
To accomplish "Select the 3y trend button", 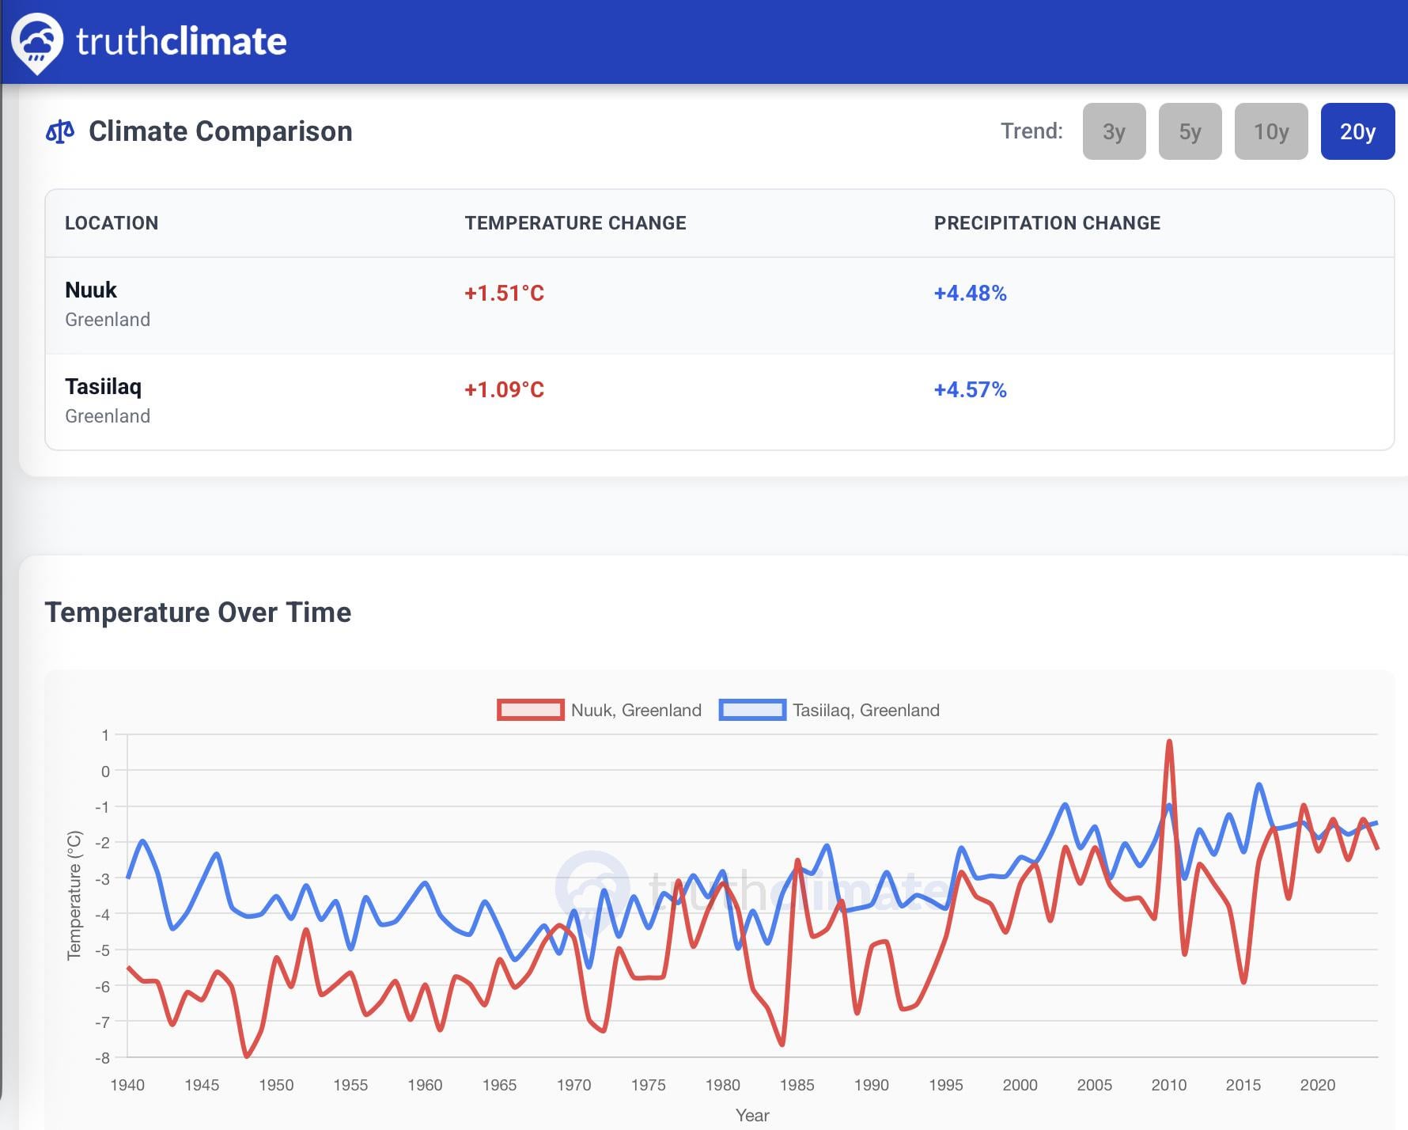I will tap(1114, 131).
